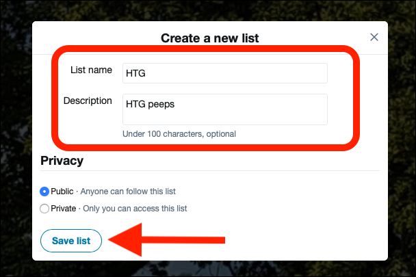Click the "Public" option label text
Image resolution: width=416 pixels, height=277 pixels.
[x=62, y=192]
